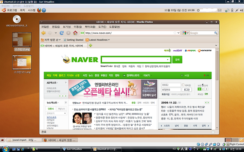Open 편집(E) menu in Firefox
Viewport: 244px width, 152px height.
(56, 27)
